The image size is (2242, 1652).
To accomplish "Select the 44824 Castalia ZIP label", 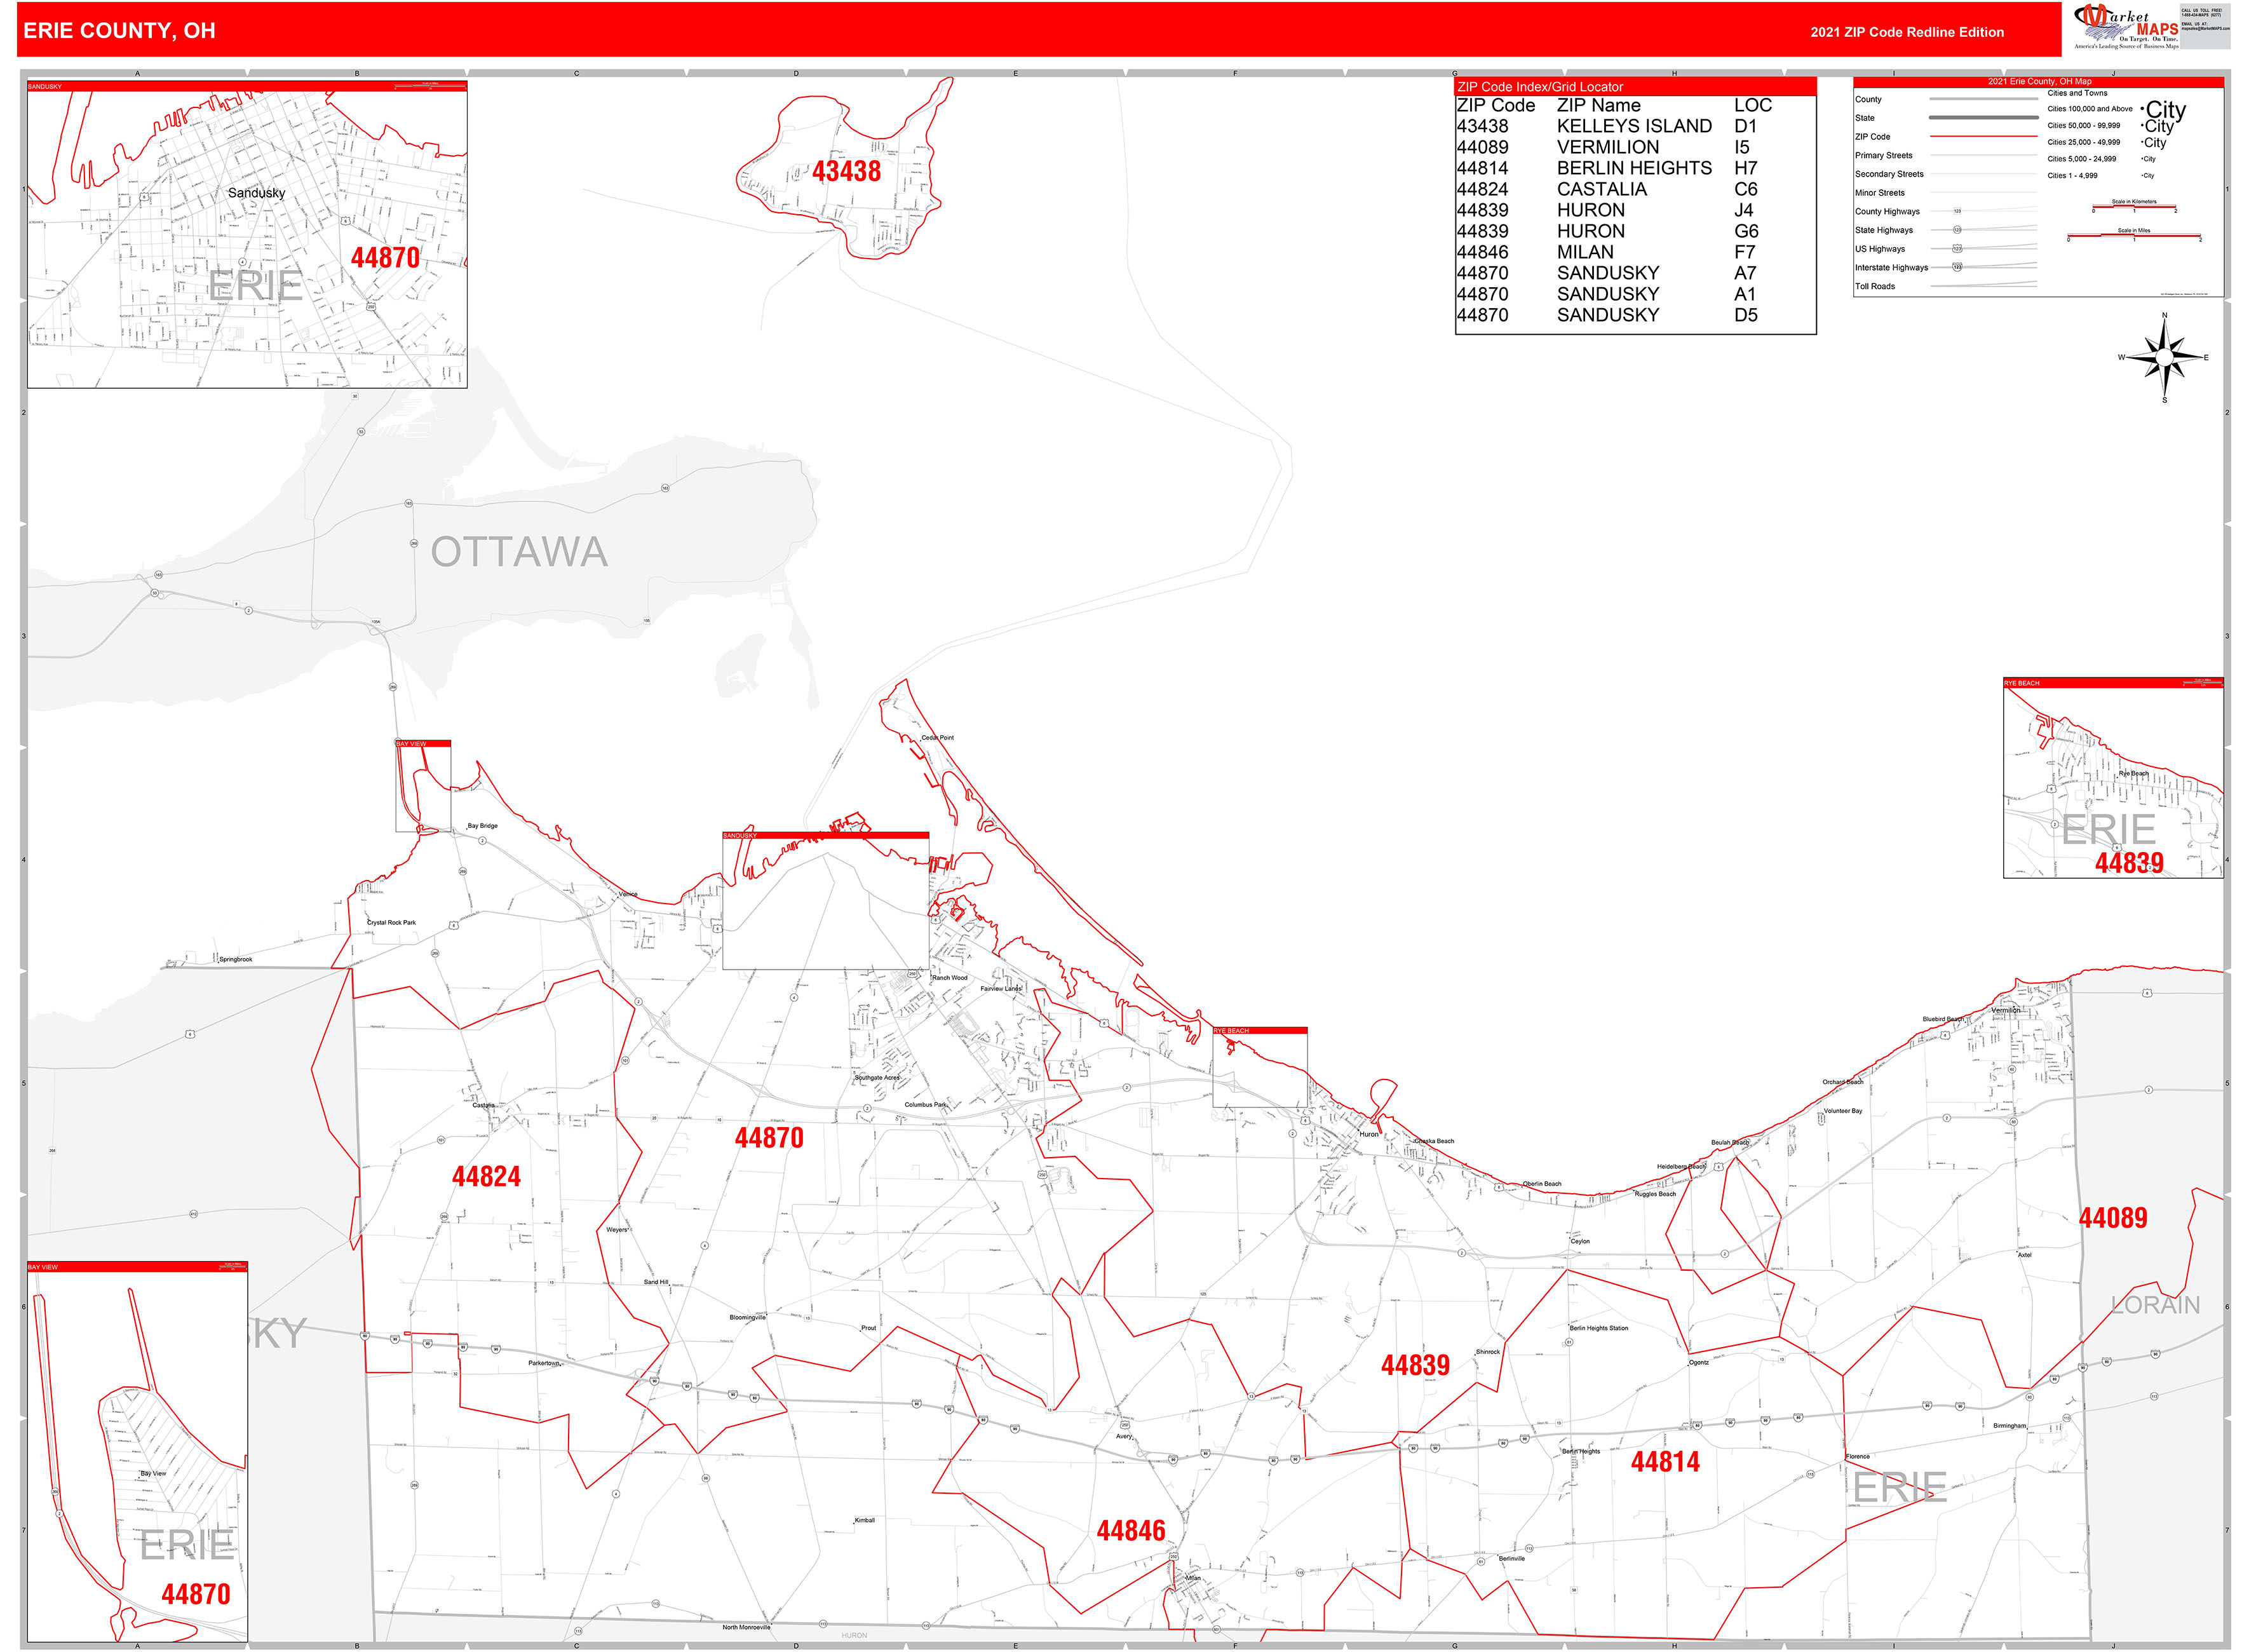I will coord(486,1176).
